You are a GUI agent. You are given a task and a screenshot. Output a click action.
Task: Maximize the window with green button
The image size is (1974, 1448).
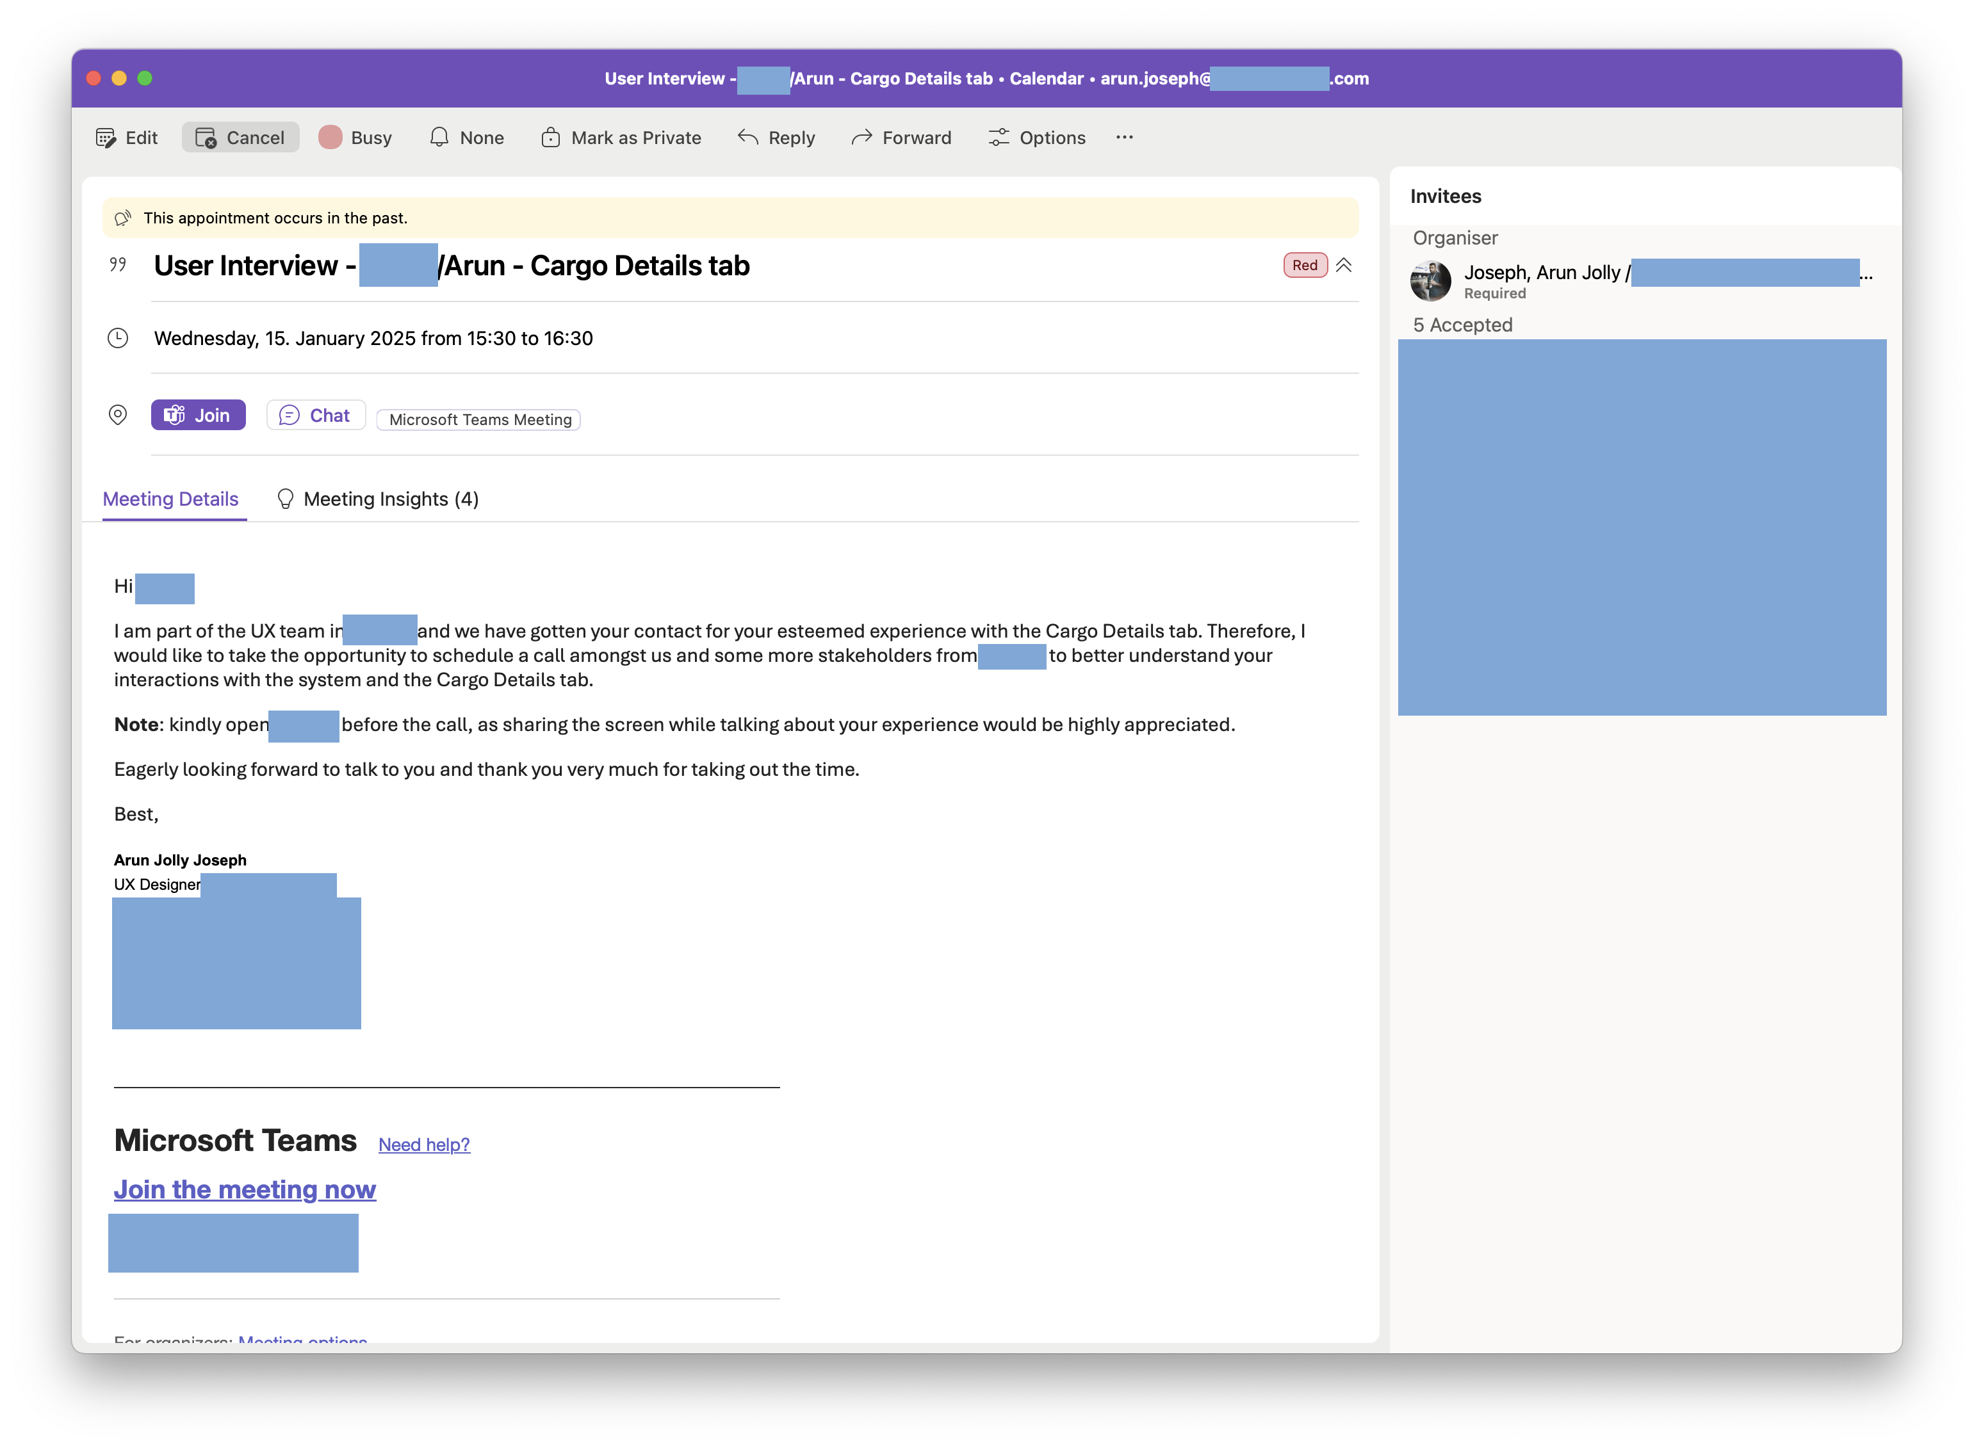145,78
